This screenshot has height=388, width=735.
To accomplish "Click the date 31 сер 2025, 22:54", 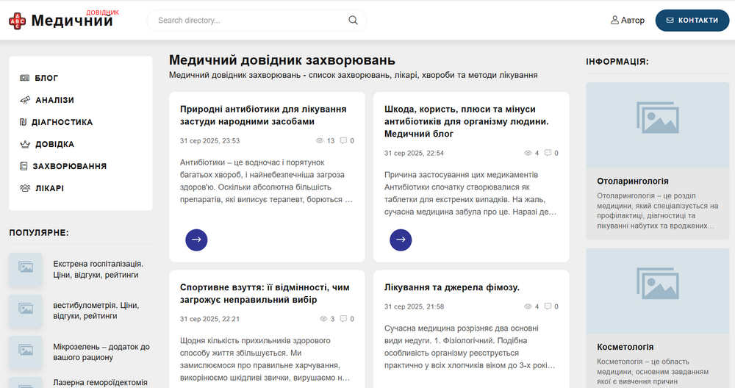I will (414, 153).
